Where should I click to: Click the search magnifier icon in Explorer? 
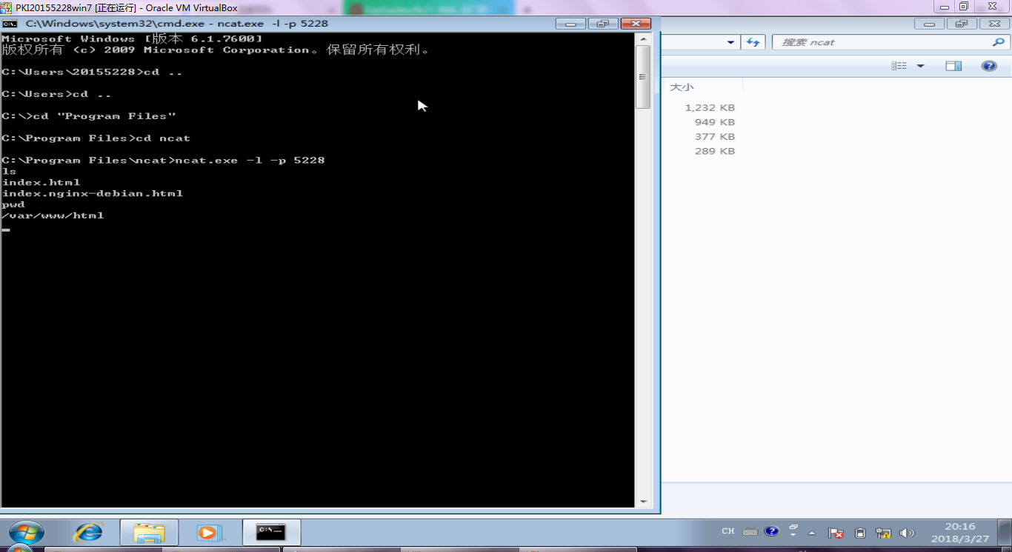tap(998, 42)
